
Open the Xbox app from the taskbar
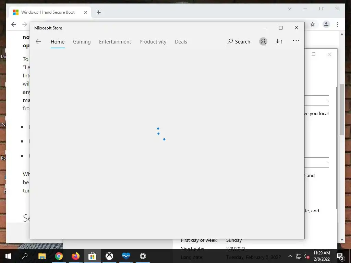tap(109, 256)
